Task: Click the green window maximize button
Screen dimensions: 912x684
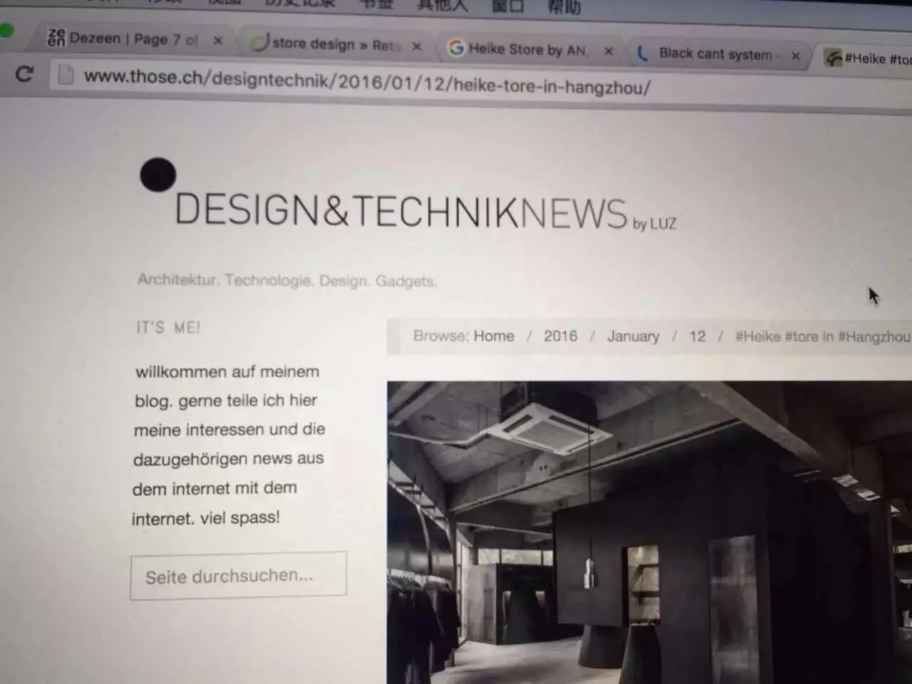Action: click(6, 31)
